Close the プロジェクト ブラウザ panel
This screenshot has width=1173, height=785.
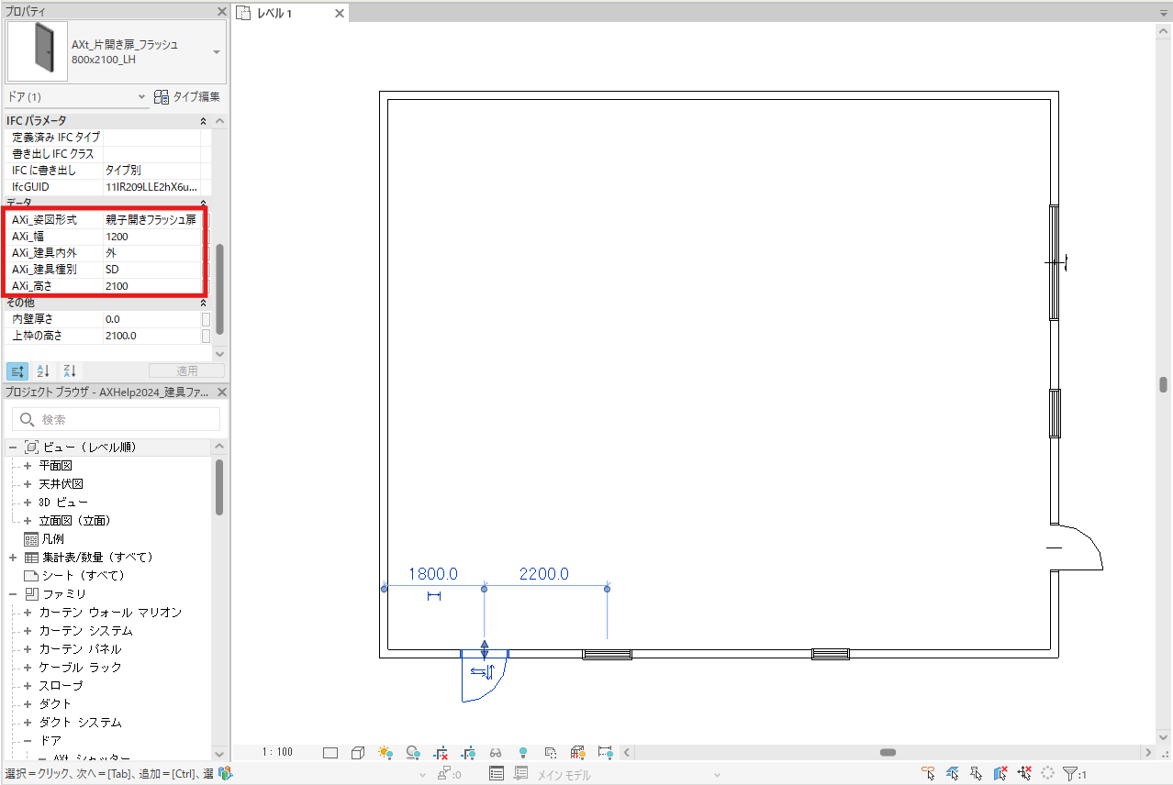221,392
